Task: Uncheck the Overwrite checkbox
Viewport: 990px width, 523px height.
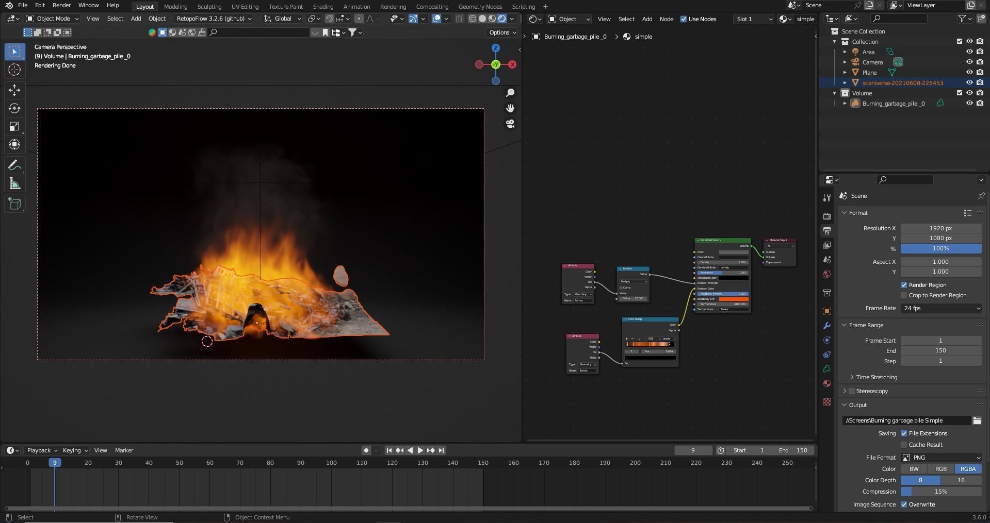Action: click(x=904, y=504)
